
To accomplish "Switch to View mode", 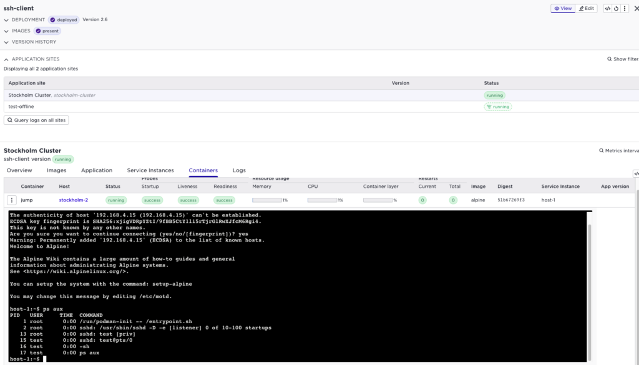I will [562, 9].
